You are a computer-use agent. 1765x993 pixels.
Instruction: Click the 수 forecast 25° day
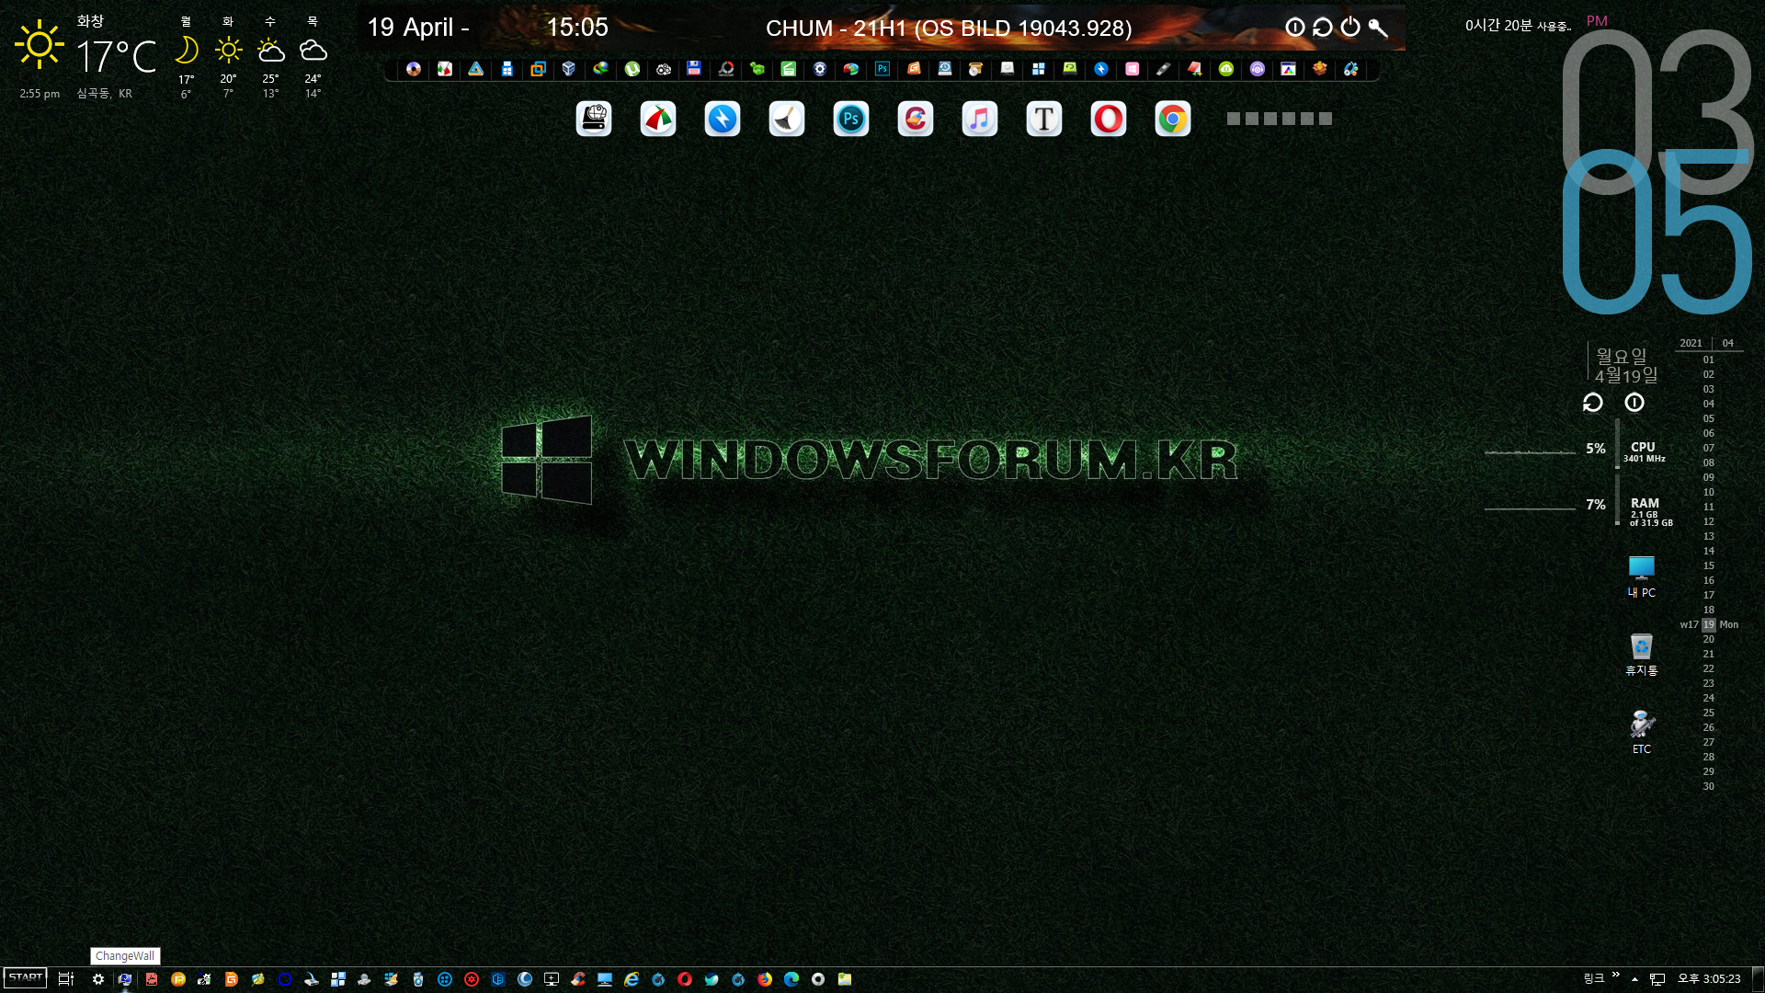click(x=270, y=56)
